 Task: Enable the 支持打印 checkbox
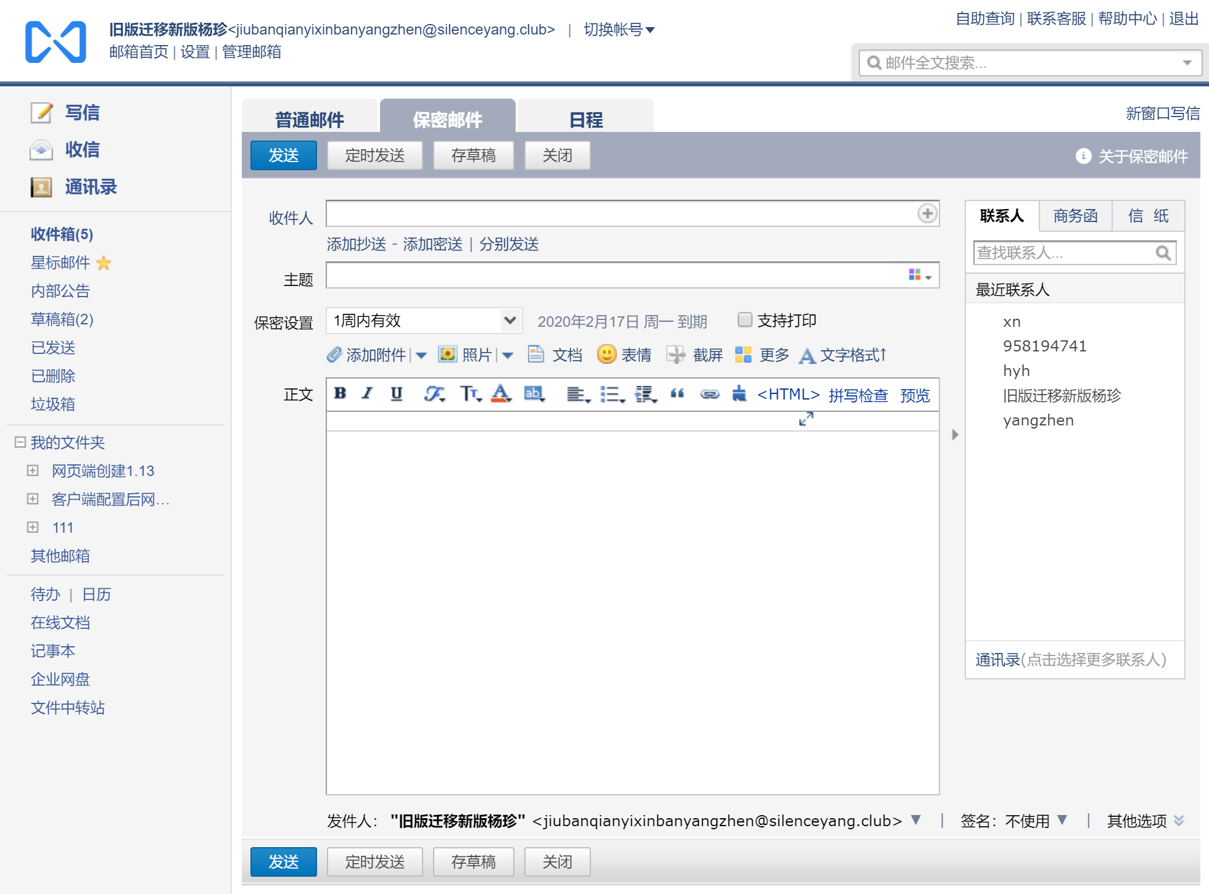coord(745,319)
